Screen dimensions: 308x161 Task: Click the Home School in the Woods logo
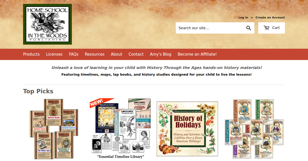pos(47,24)
